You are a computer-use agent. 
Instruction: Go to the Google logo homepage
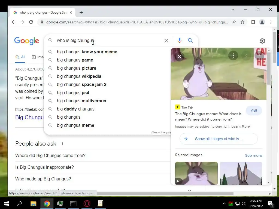click(26, 41)
